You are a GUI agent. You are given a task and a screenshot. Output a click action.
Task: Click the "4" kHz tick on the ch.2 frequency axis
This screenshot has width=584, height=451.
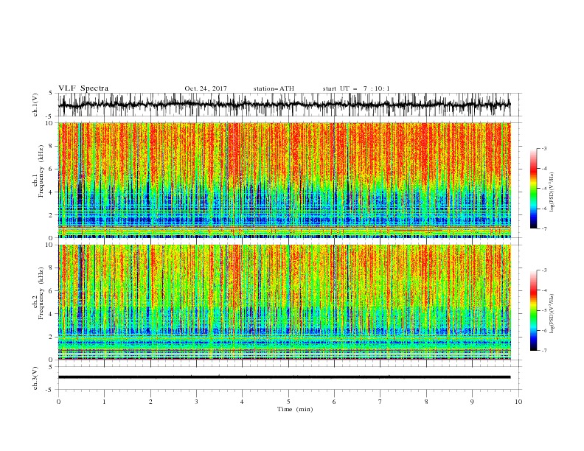click(x=52, y=314)
